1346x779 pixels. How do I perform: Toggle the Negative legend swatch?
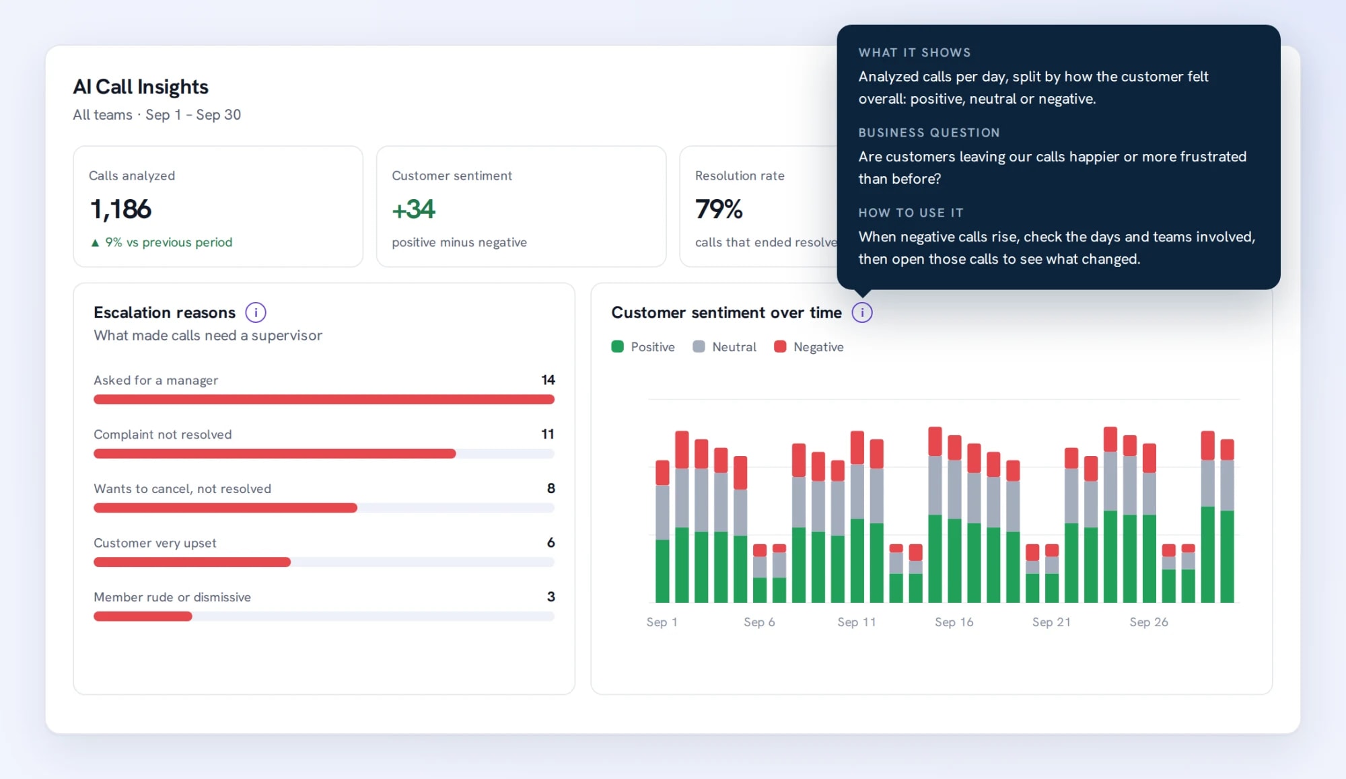coord(780,346)
